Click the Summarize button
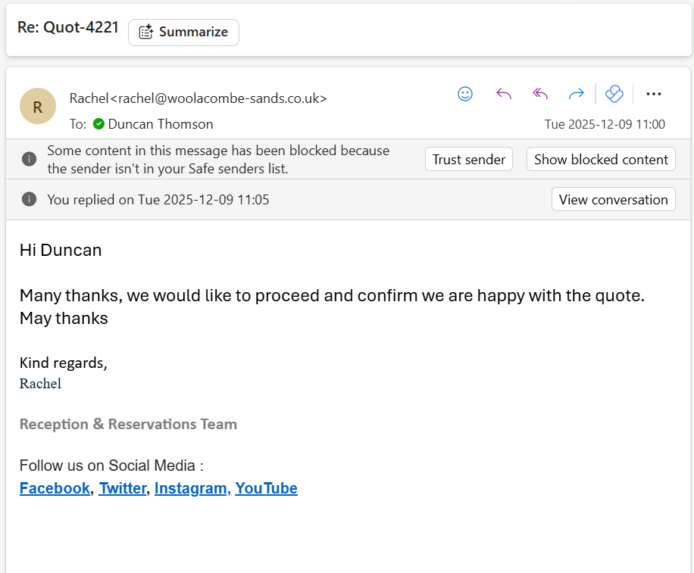694x573 pixels. 183,32
